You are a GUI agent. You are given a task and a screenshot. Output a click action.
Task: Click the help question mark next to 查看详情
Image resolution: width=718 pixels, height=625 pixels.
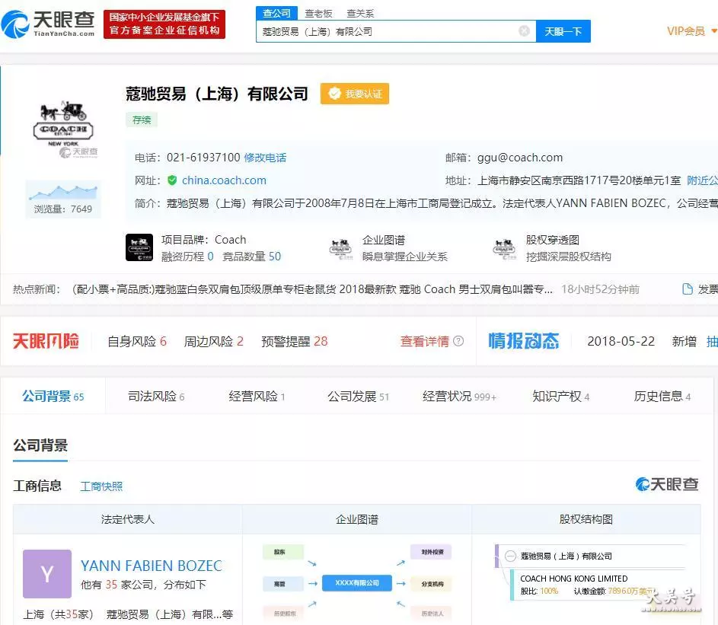(x=458, y=341)
